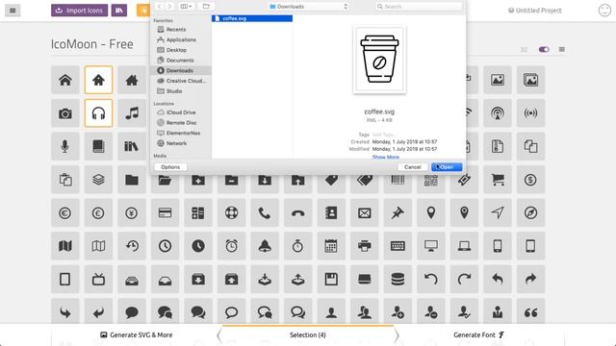Click Show More in file info
This screenshot has width=616, height=346.
385,157
